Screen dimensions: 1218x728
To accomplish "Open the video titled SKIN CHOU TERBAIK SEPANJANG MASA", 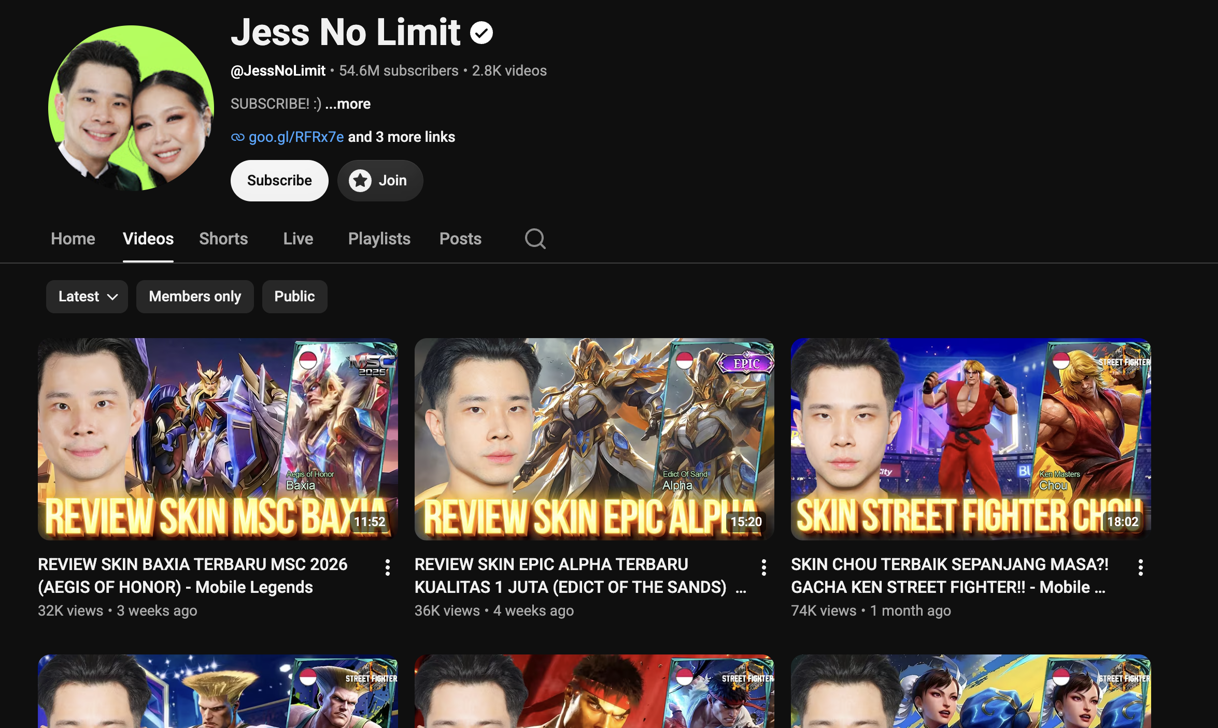I will point(950,576).
